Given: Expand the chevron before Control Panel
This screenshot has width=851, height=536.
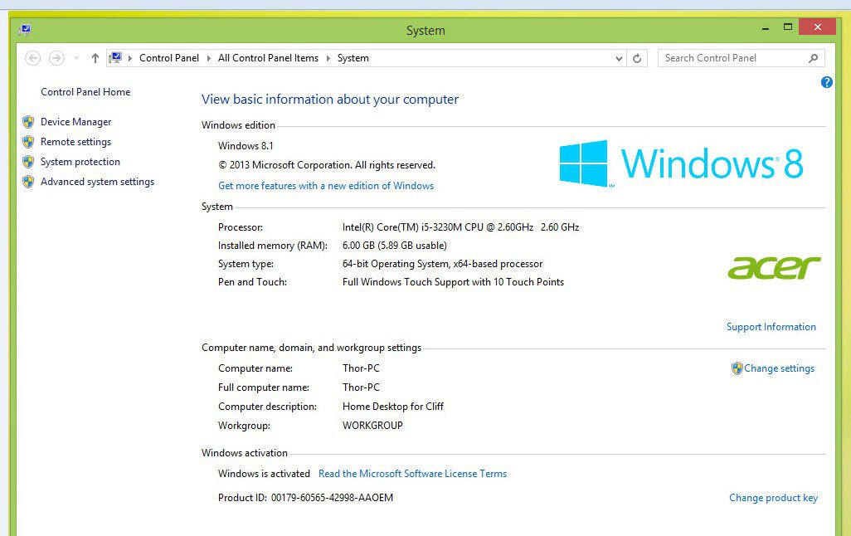Looking at the screenshot, I should 130,58.
